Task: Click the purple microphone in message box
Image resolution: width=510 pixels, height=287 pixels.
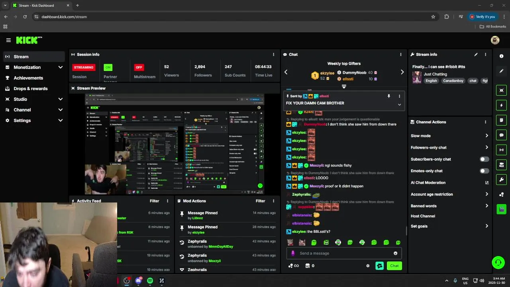Action: (x=293, y=253)
